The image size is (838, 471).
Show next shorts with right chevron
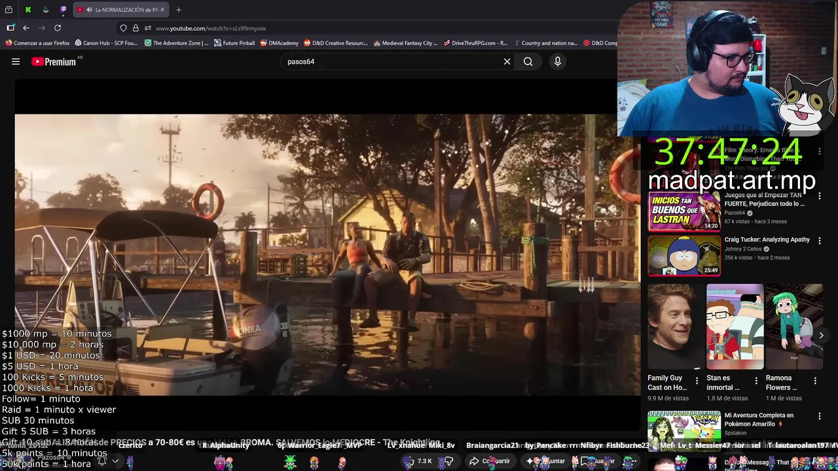[x=821, y=335]
